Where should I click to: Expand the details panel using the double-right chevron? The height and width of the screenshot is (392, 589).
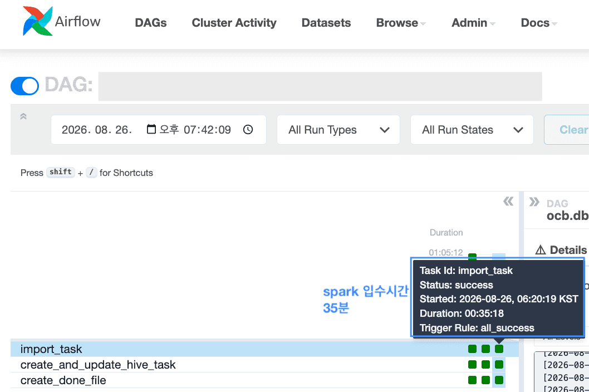coord(534,202)
